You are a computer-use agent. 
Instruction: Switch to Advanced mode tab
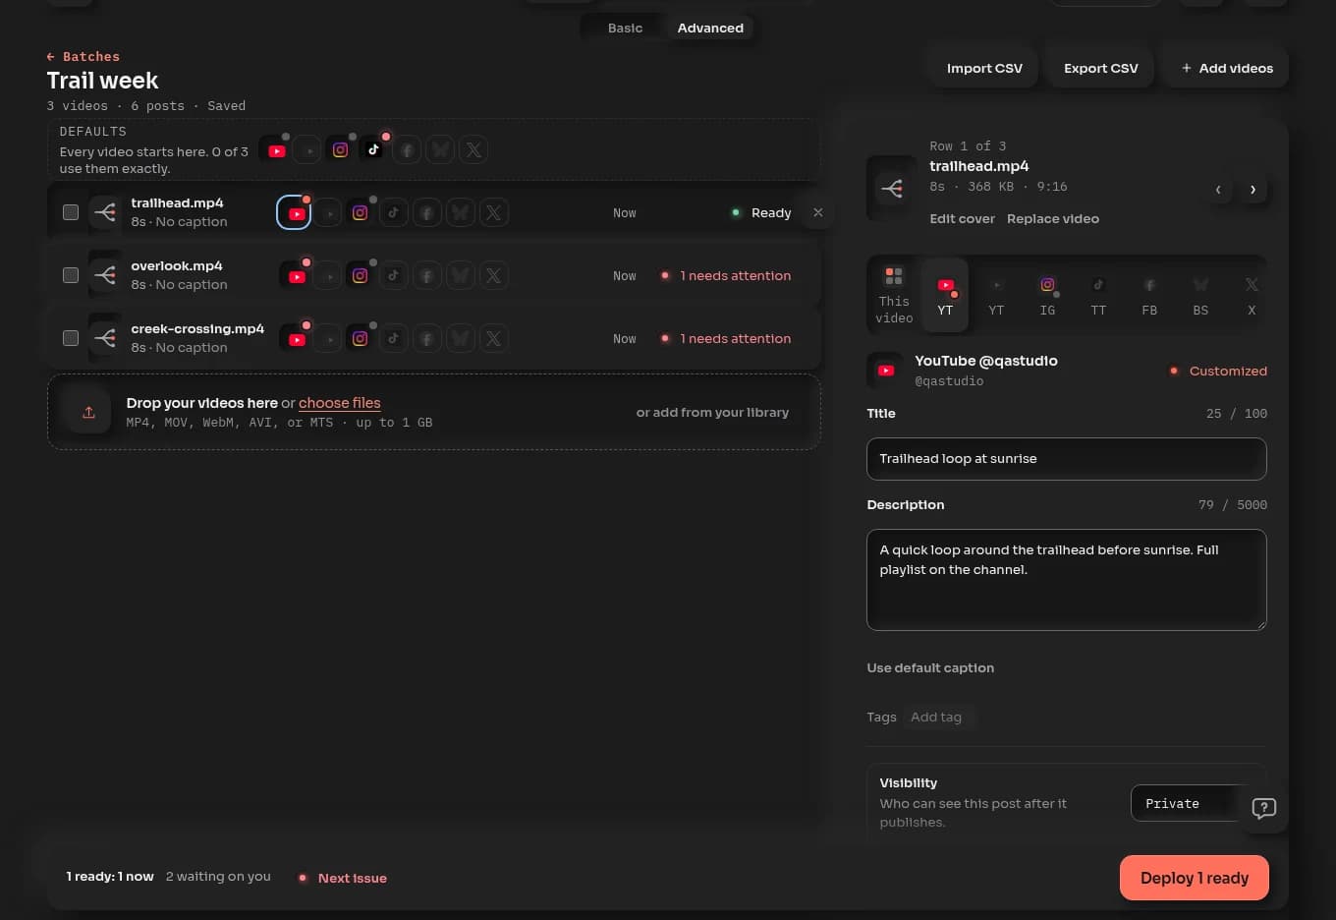(710, 28)
